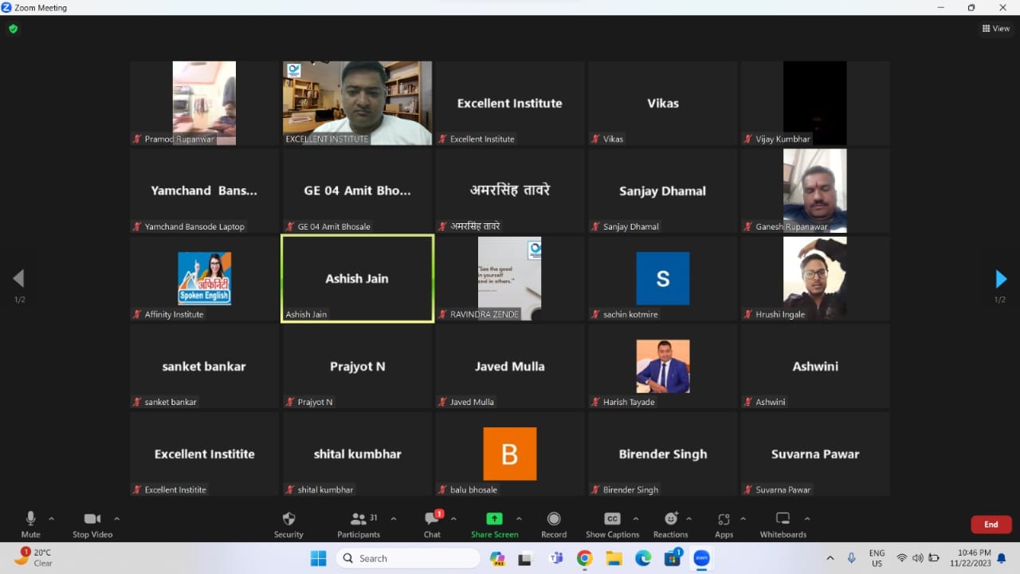Click Affinity Institute Spoken English tile
1020x574 pixels.
coord(204,278)
